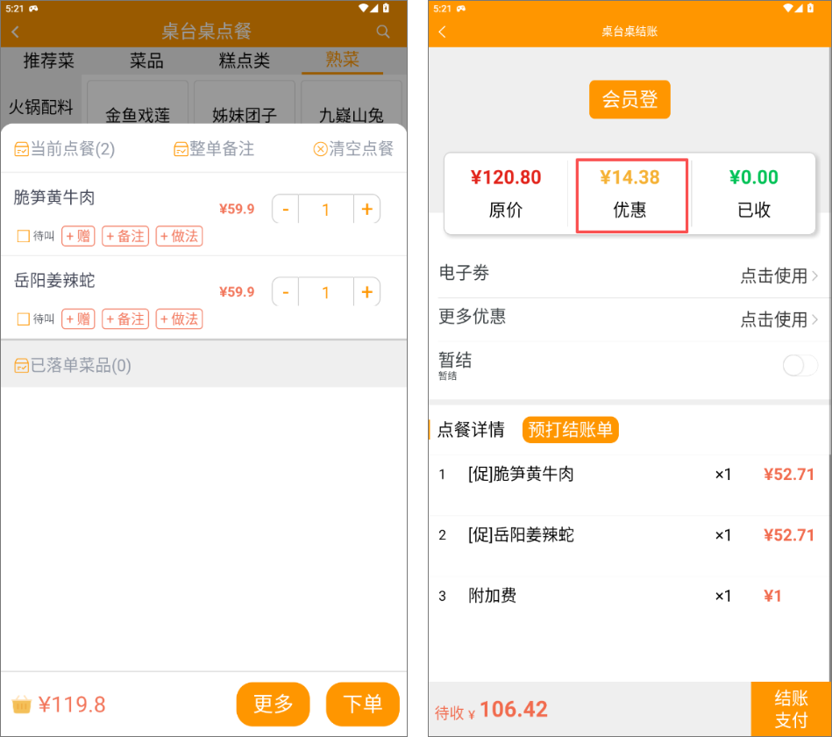Screen dimensions: 832x737
Task: Tap +备注 for 岳阳姜辣蛇
Action: pos(125,318)
